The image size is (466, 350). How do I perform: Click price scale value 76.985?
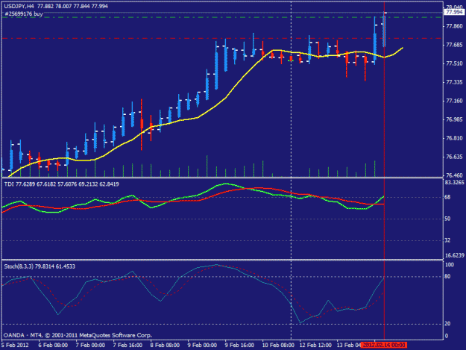pos(454,119)
